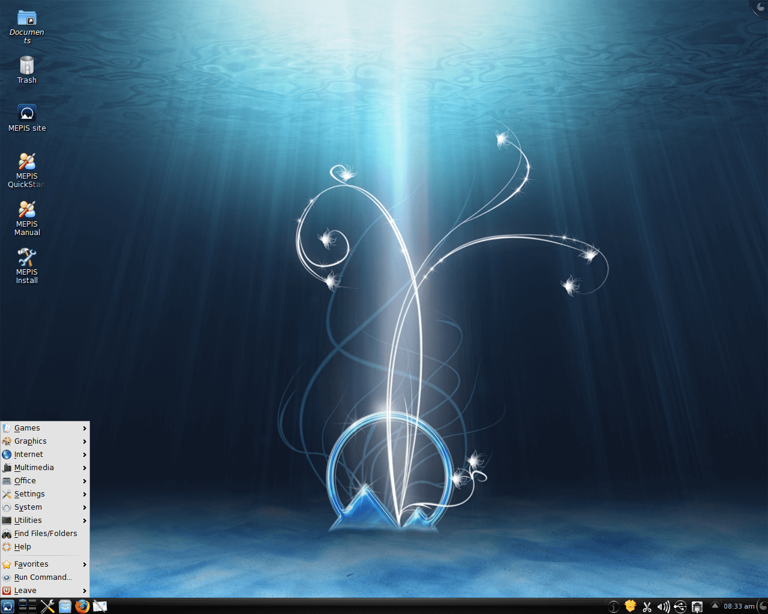This screenshot has width=768, height=614.
Task: Open the MEPIS site desktop shortcut
Action: [x=27, y=114]
